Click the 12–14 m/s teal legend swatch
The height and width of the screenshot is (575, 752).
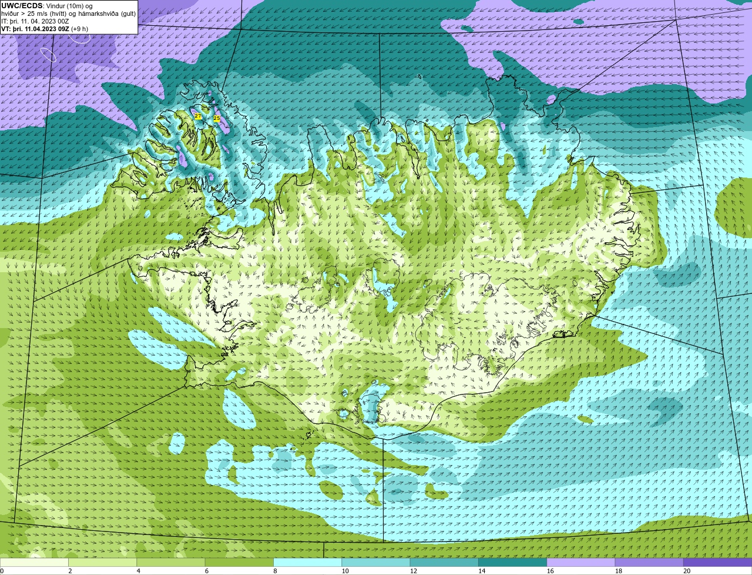(x=444, y=562)
